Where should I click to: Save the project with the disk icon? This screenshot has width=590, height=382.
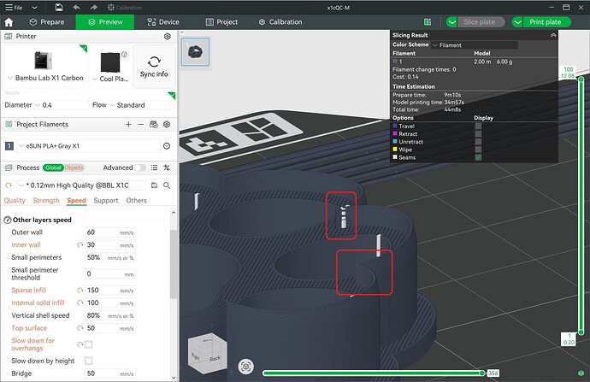coord(59,7)
